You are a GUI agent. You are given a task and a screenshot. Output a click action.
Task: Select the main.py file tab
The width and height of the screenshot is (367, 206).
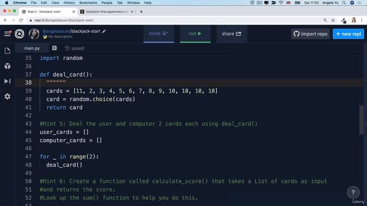pos(32,48)
